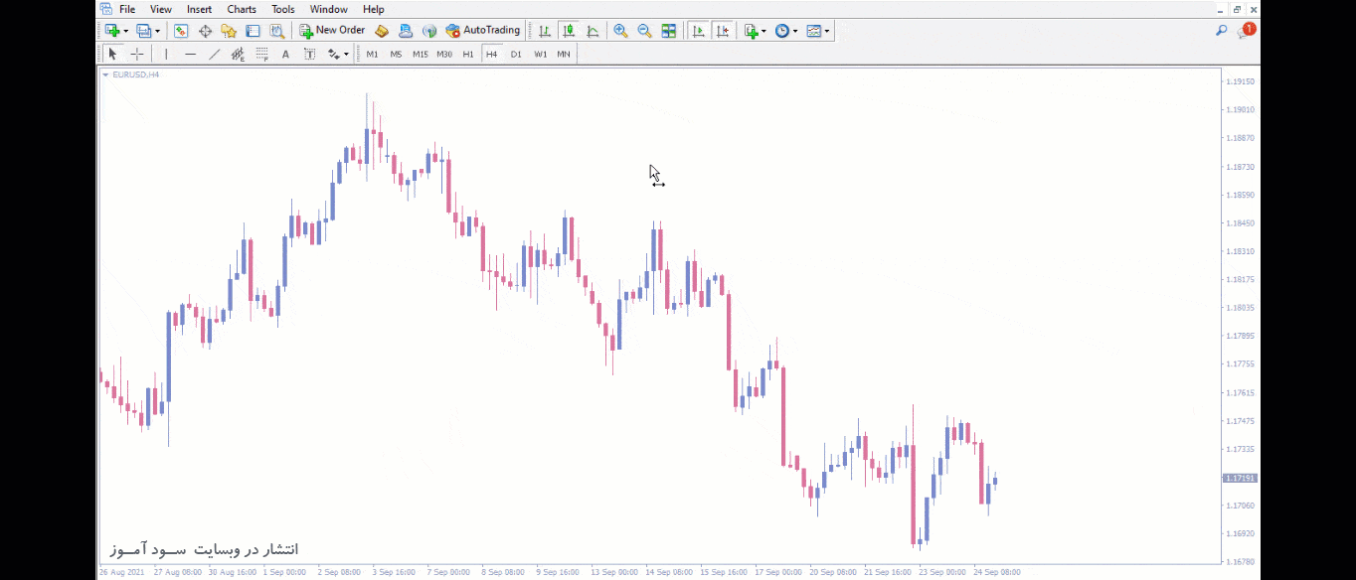Select the text label tool
Screen dimensions: 1356x580
coord(309,54)
